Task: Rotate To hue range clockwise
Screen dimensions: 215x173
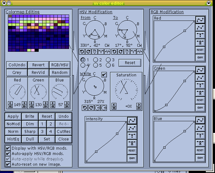Action: point(121,51)
